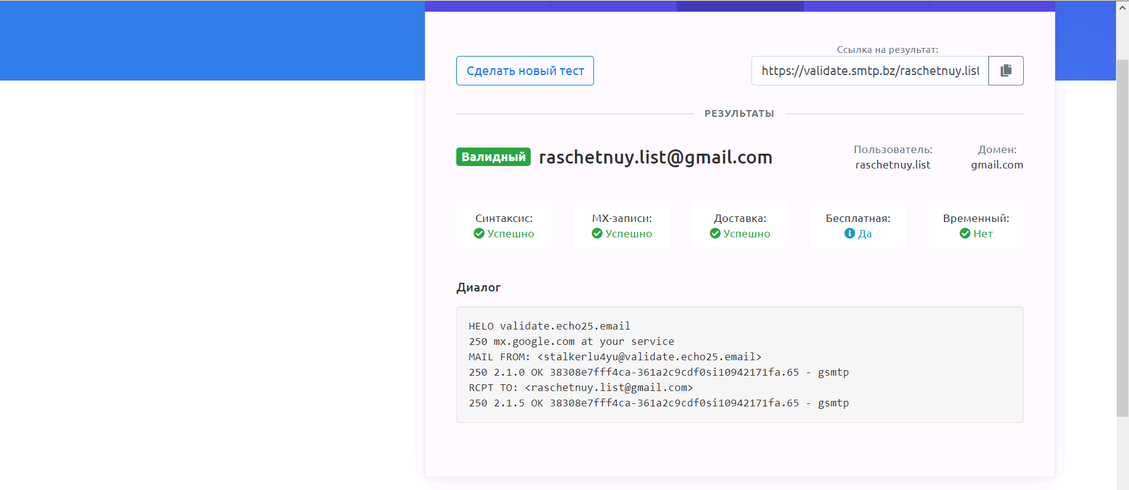The image size is (1129, 490).
Task: Click the HELO validate.echo25.email log line
Action: (549, 326)
